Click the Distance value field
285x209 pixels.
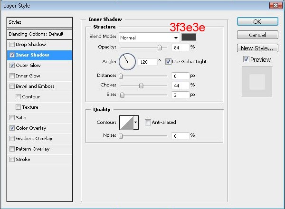180,76
